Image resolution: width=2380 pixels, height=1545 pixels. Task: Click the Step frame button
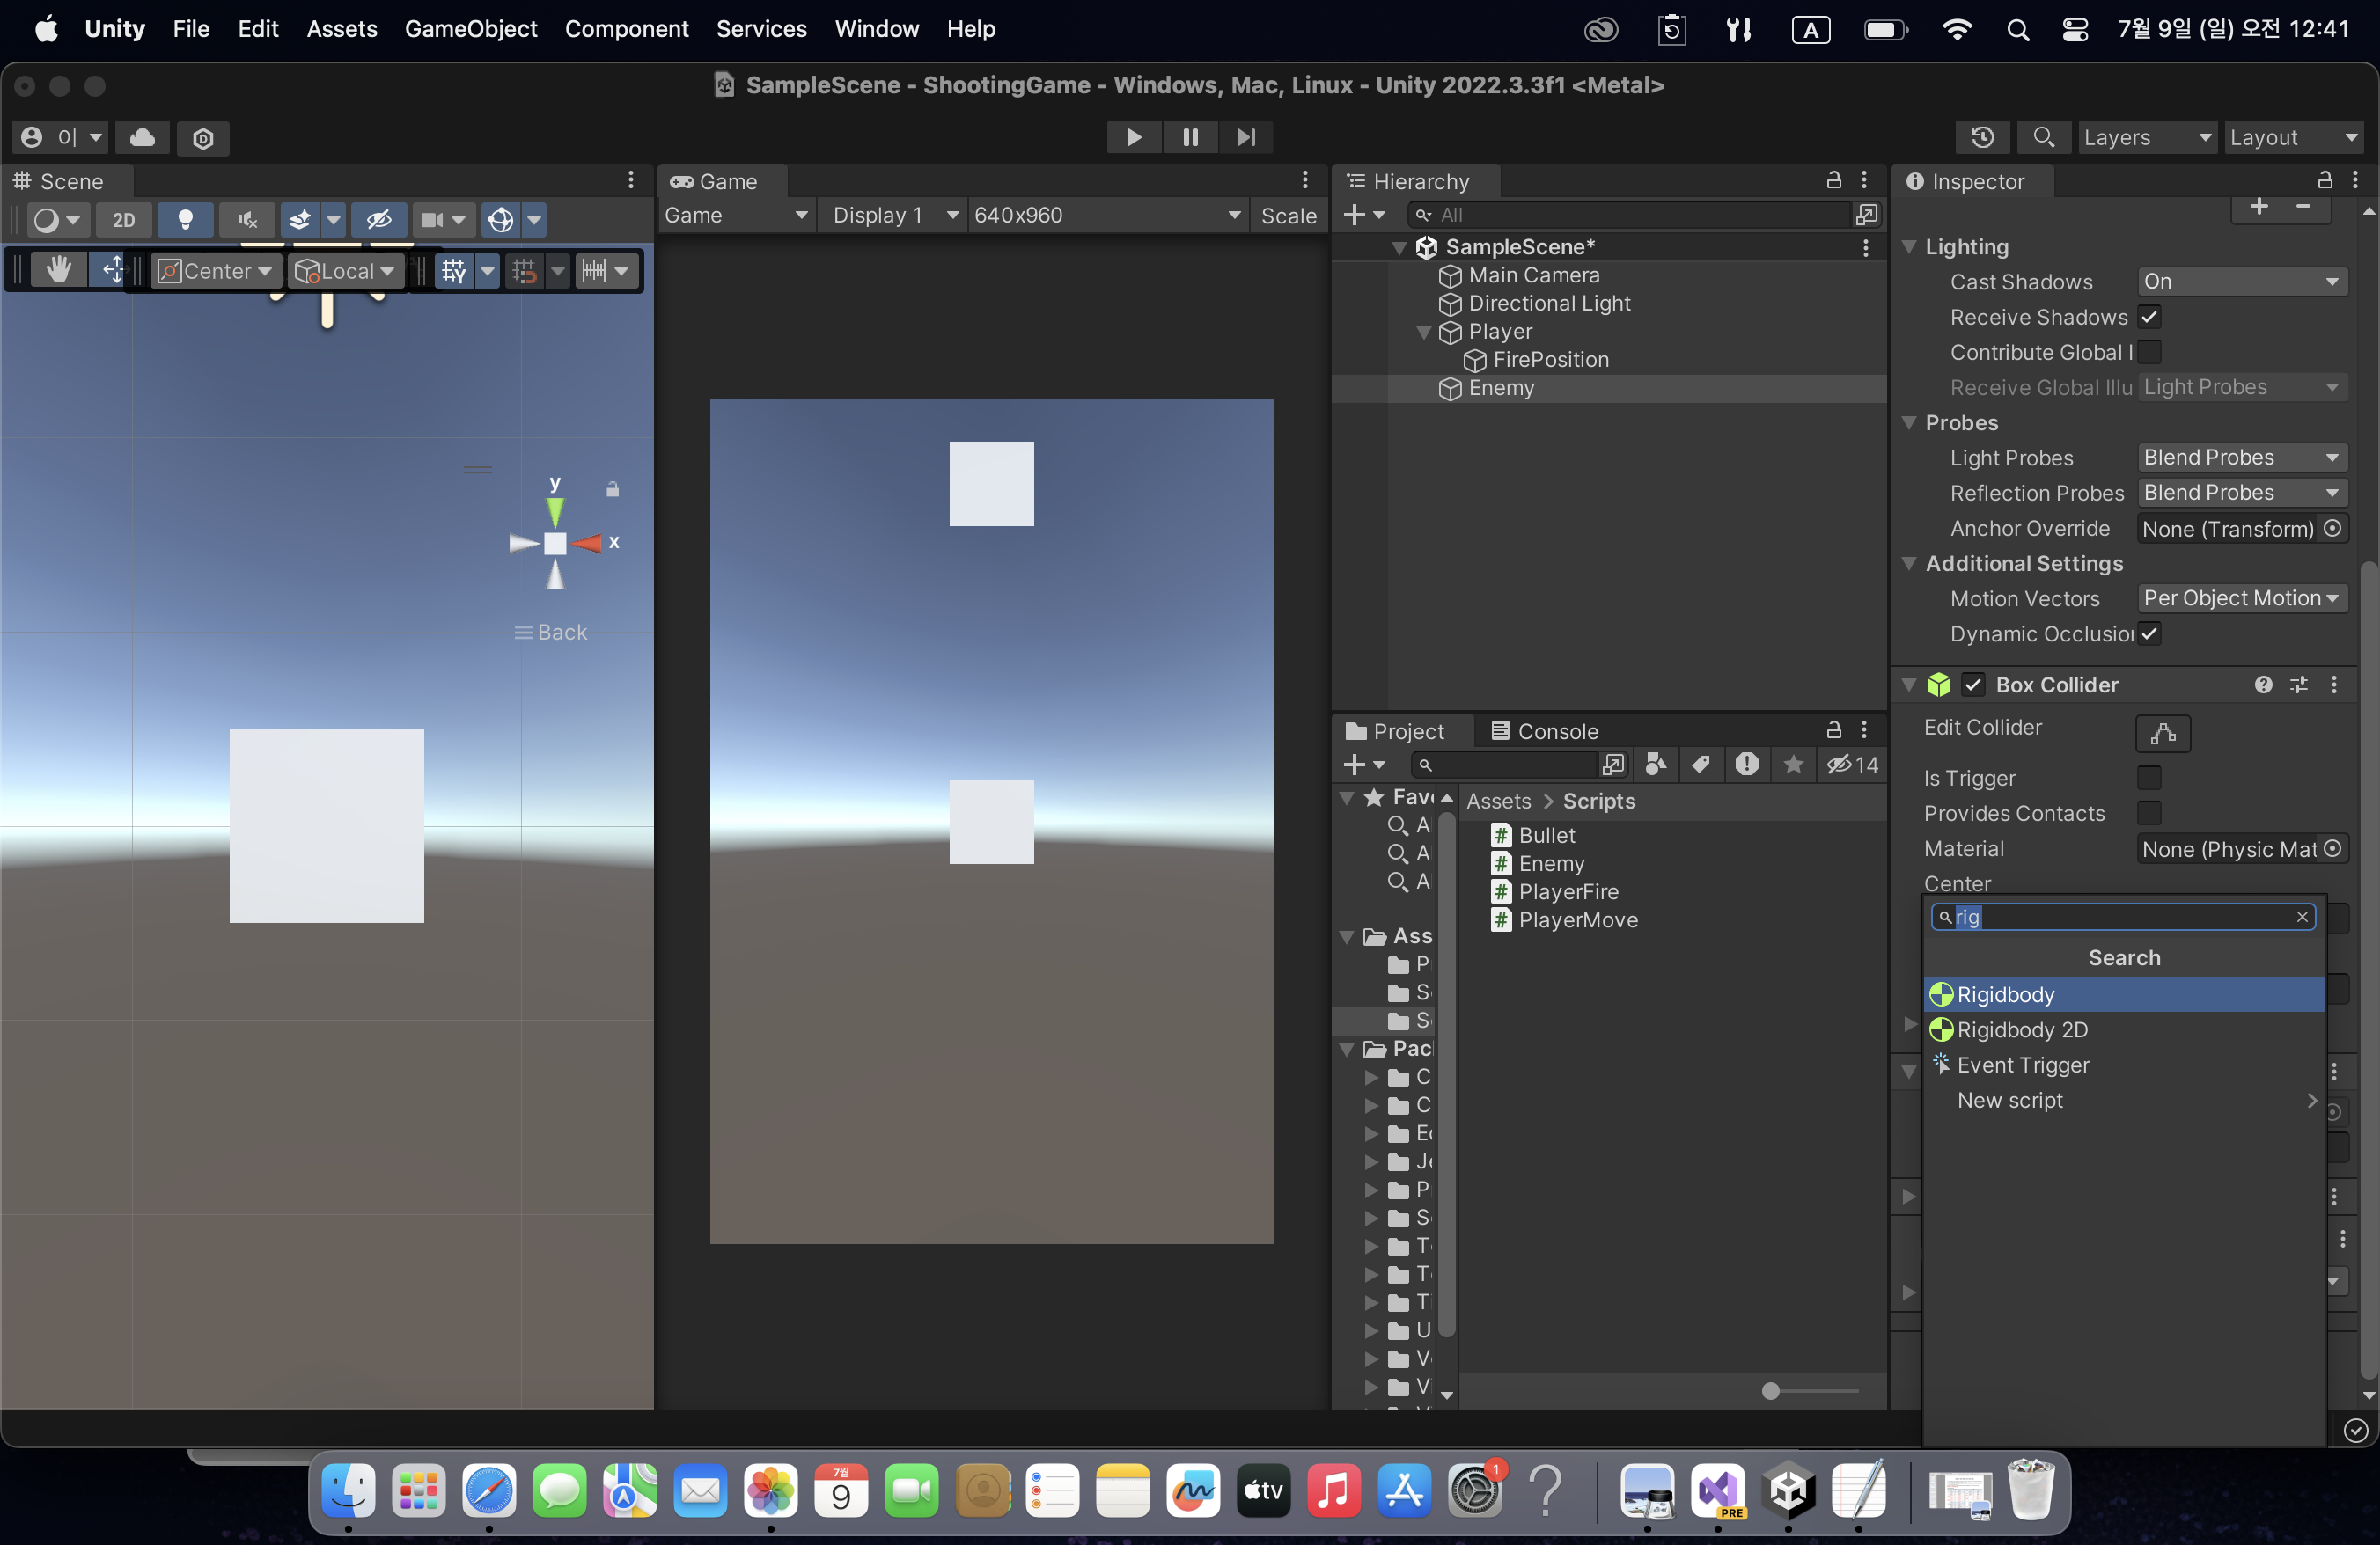click(x=1245, y=137)
